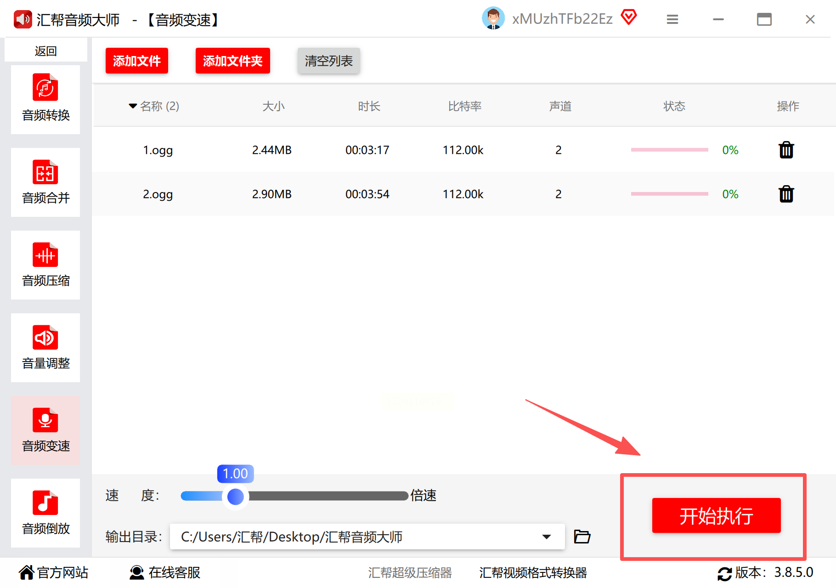This screenshot has height=588, width=836.
Task: Open the 音量调整 volume adjust tool
Action: click(x=45, y=347)
